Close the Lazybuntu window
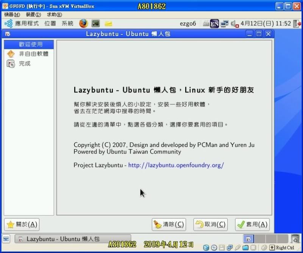Viewport: 303px width, 253px height. (x=268, y=34)
